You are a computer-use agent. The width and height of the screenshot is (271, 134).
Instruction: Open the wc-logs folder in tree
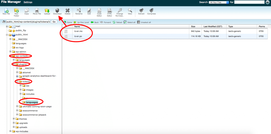(x=20, y=48)
